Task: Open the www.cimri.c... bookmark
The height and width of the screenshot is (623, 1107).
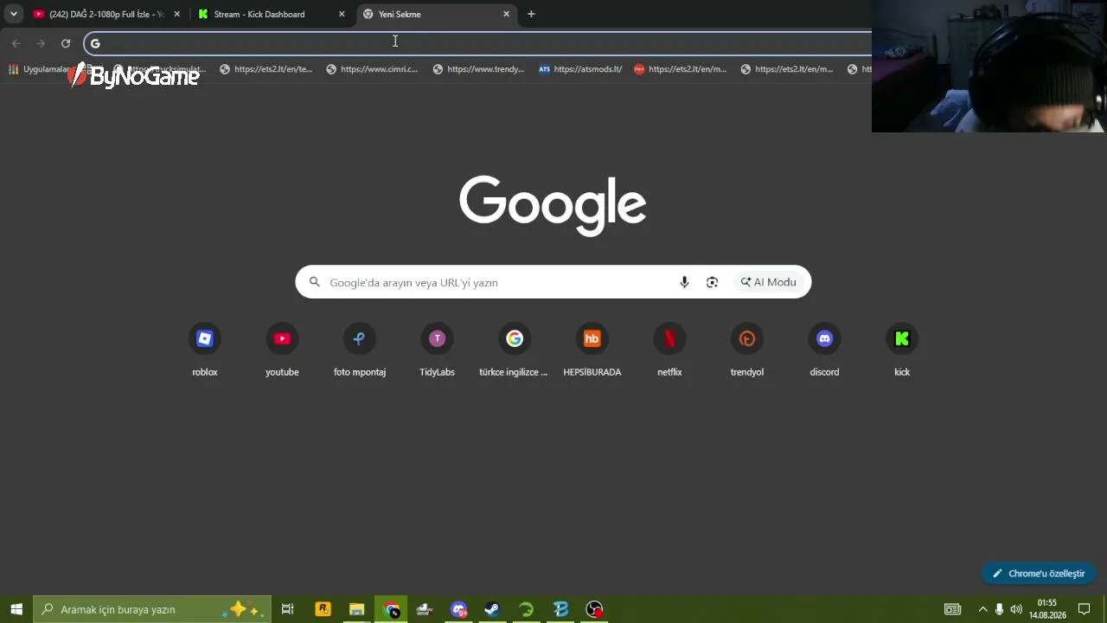Action: click(372, 69)
